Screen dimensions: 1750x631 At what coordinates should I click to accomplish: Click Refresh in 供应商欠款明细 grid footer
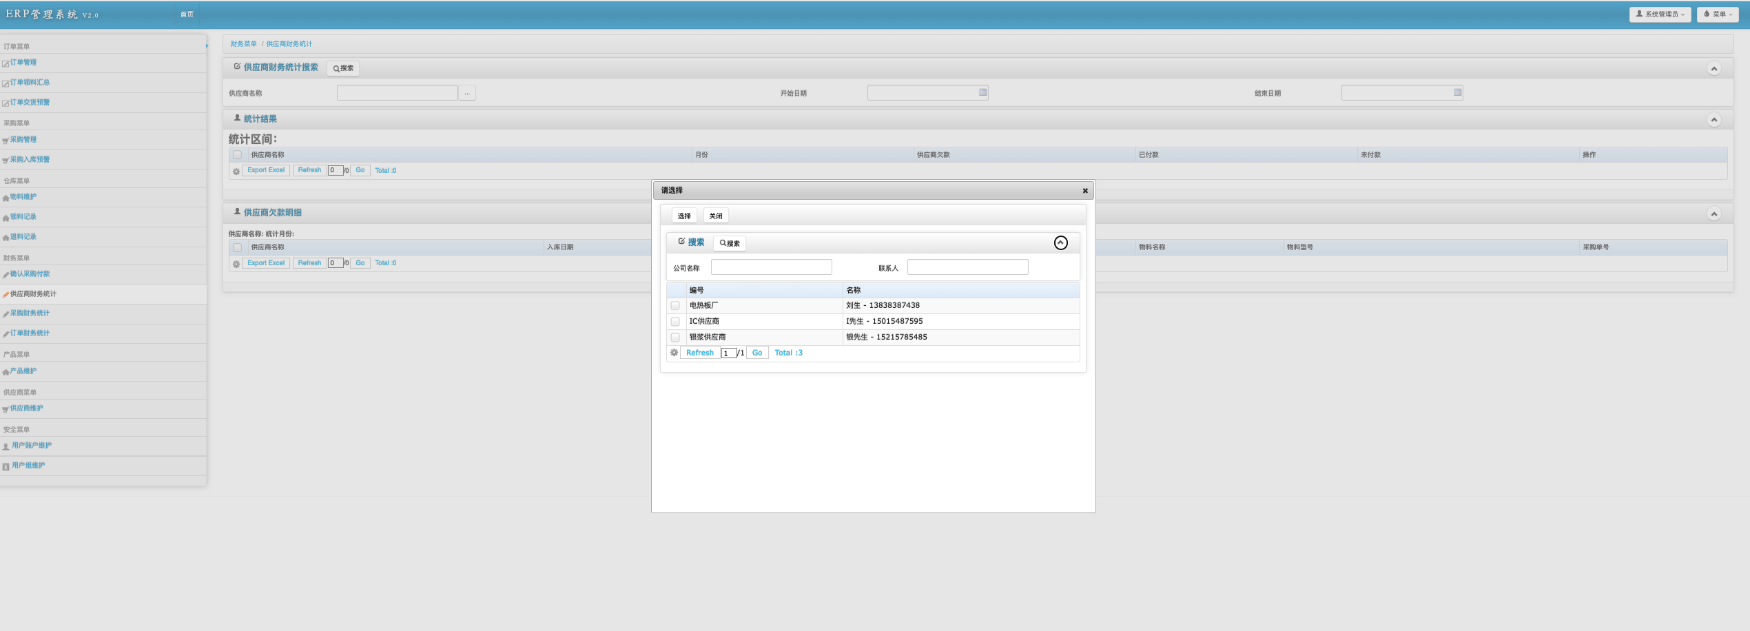coord(309,263)
